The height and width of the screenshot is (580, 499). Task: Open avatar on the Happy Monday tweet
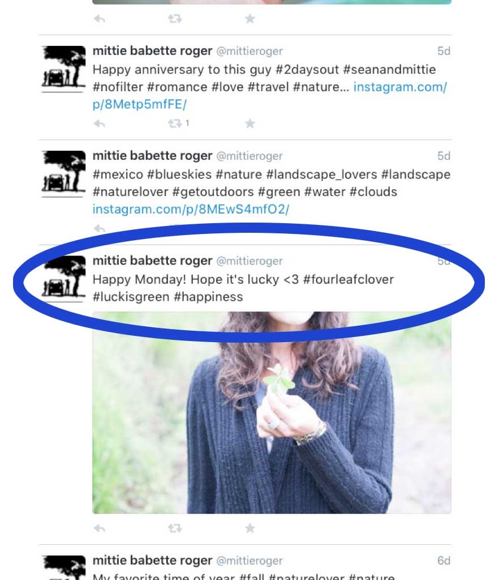click(63, 279)
